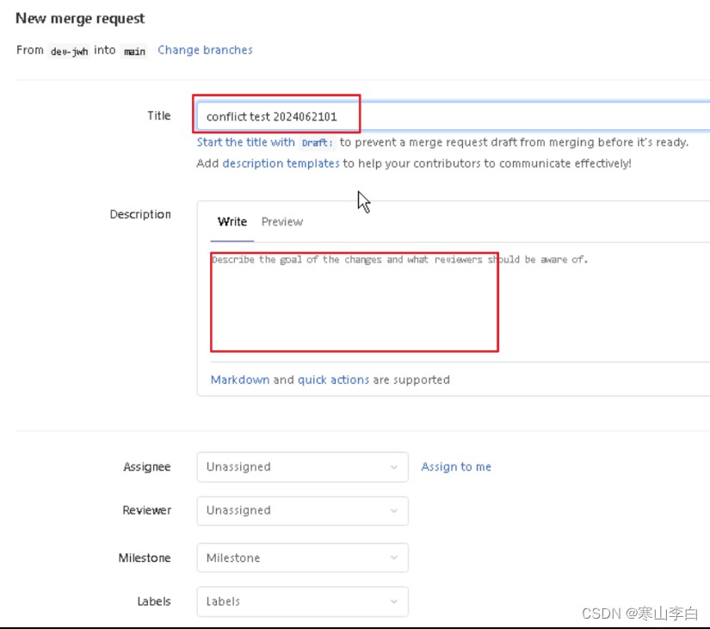Click the Assign to me link
The image size is (710, 629).
click(456, 466)
